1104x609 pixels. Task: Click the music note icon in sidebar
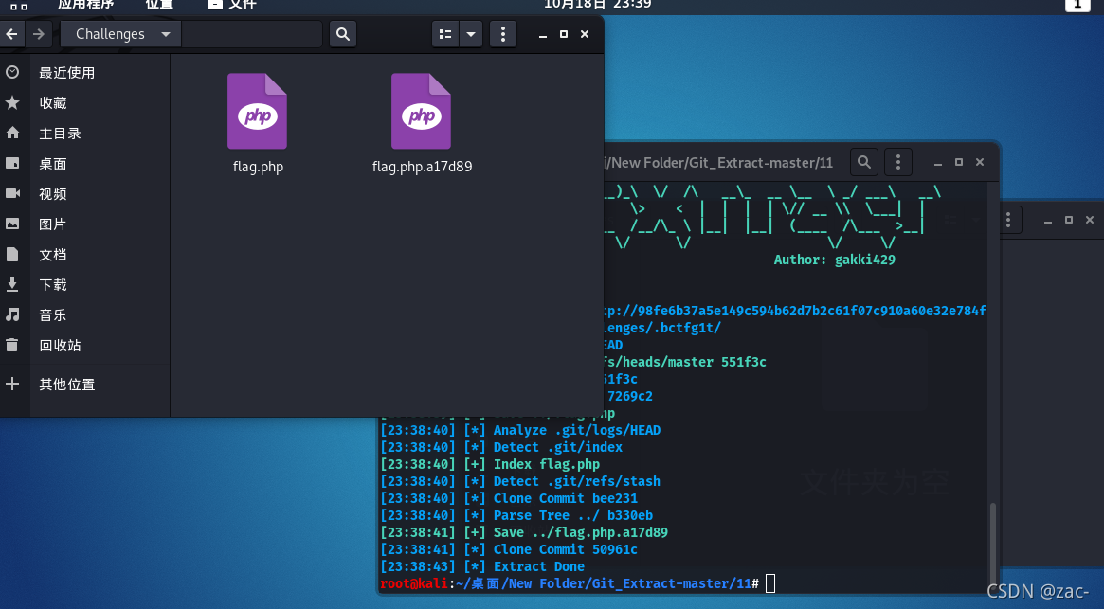point(12,314)
